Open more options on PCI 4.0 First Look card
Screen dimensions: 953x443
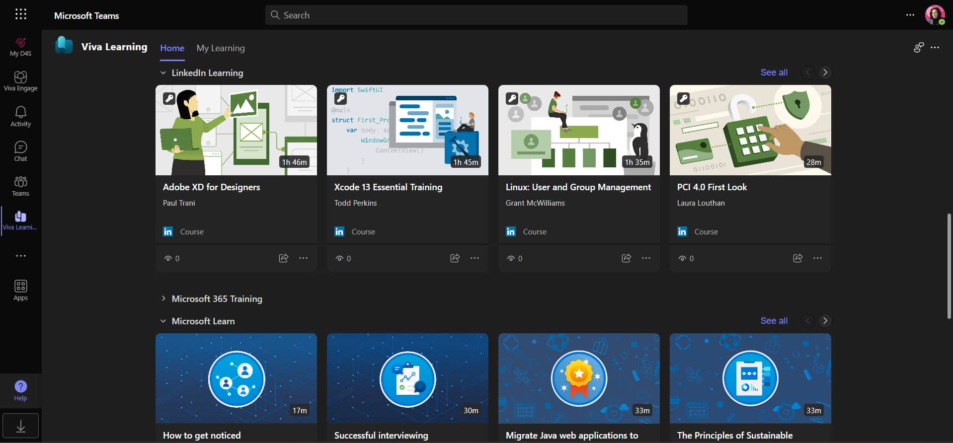point(817,258)
